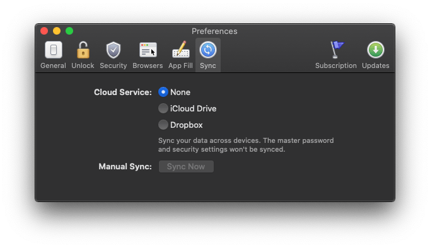430x248 pixels.
Task: Click the Subscription label in toolbar
Action: pos(336,65)
